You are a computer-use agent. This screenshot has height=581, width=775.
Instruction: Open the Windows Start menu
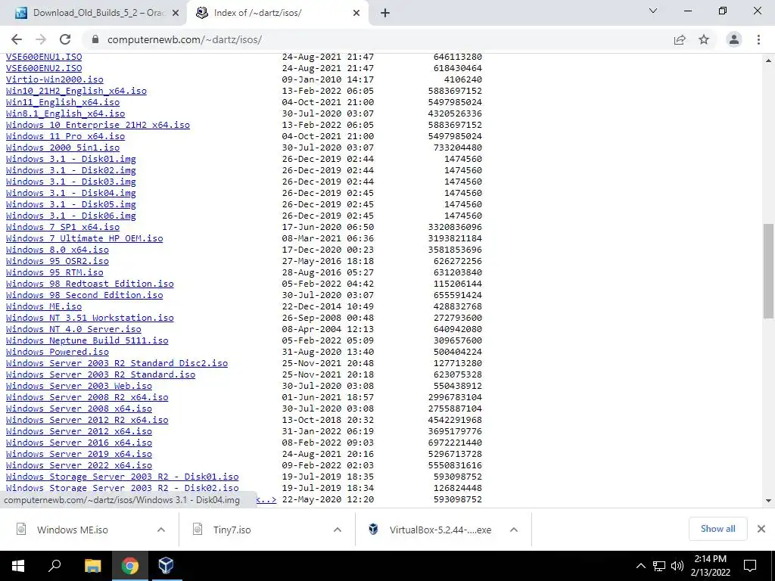tap(18, 566)
